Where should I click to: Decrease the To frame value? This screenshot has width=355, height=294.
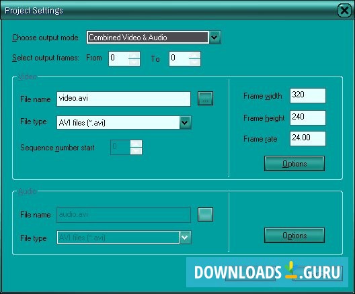tap(195, 62)
